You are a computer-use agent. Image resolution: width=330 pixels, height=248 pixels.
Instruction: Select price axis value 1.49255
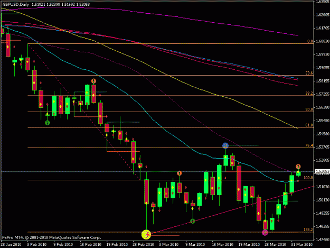tap(323, 213)
